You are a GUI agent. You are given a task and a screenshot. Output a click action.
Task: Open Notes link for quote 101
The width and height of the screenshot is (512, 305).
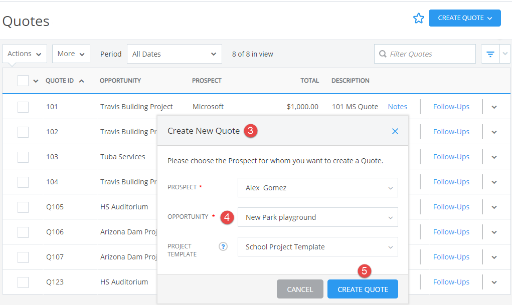pyautogui.click(x=397, y=107)
